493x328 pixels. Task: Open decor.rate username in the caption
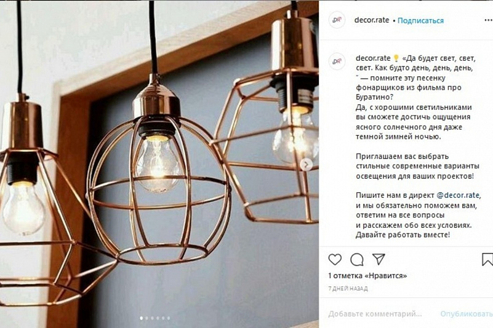373,58
